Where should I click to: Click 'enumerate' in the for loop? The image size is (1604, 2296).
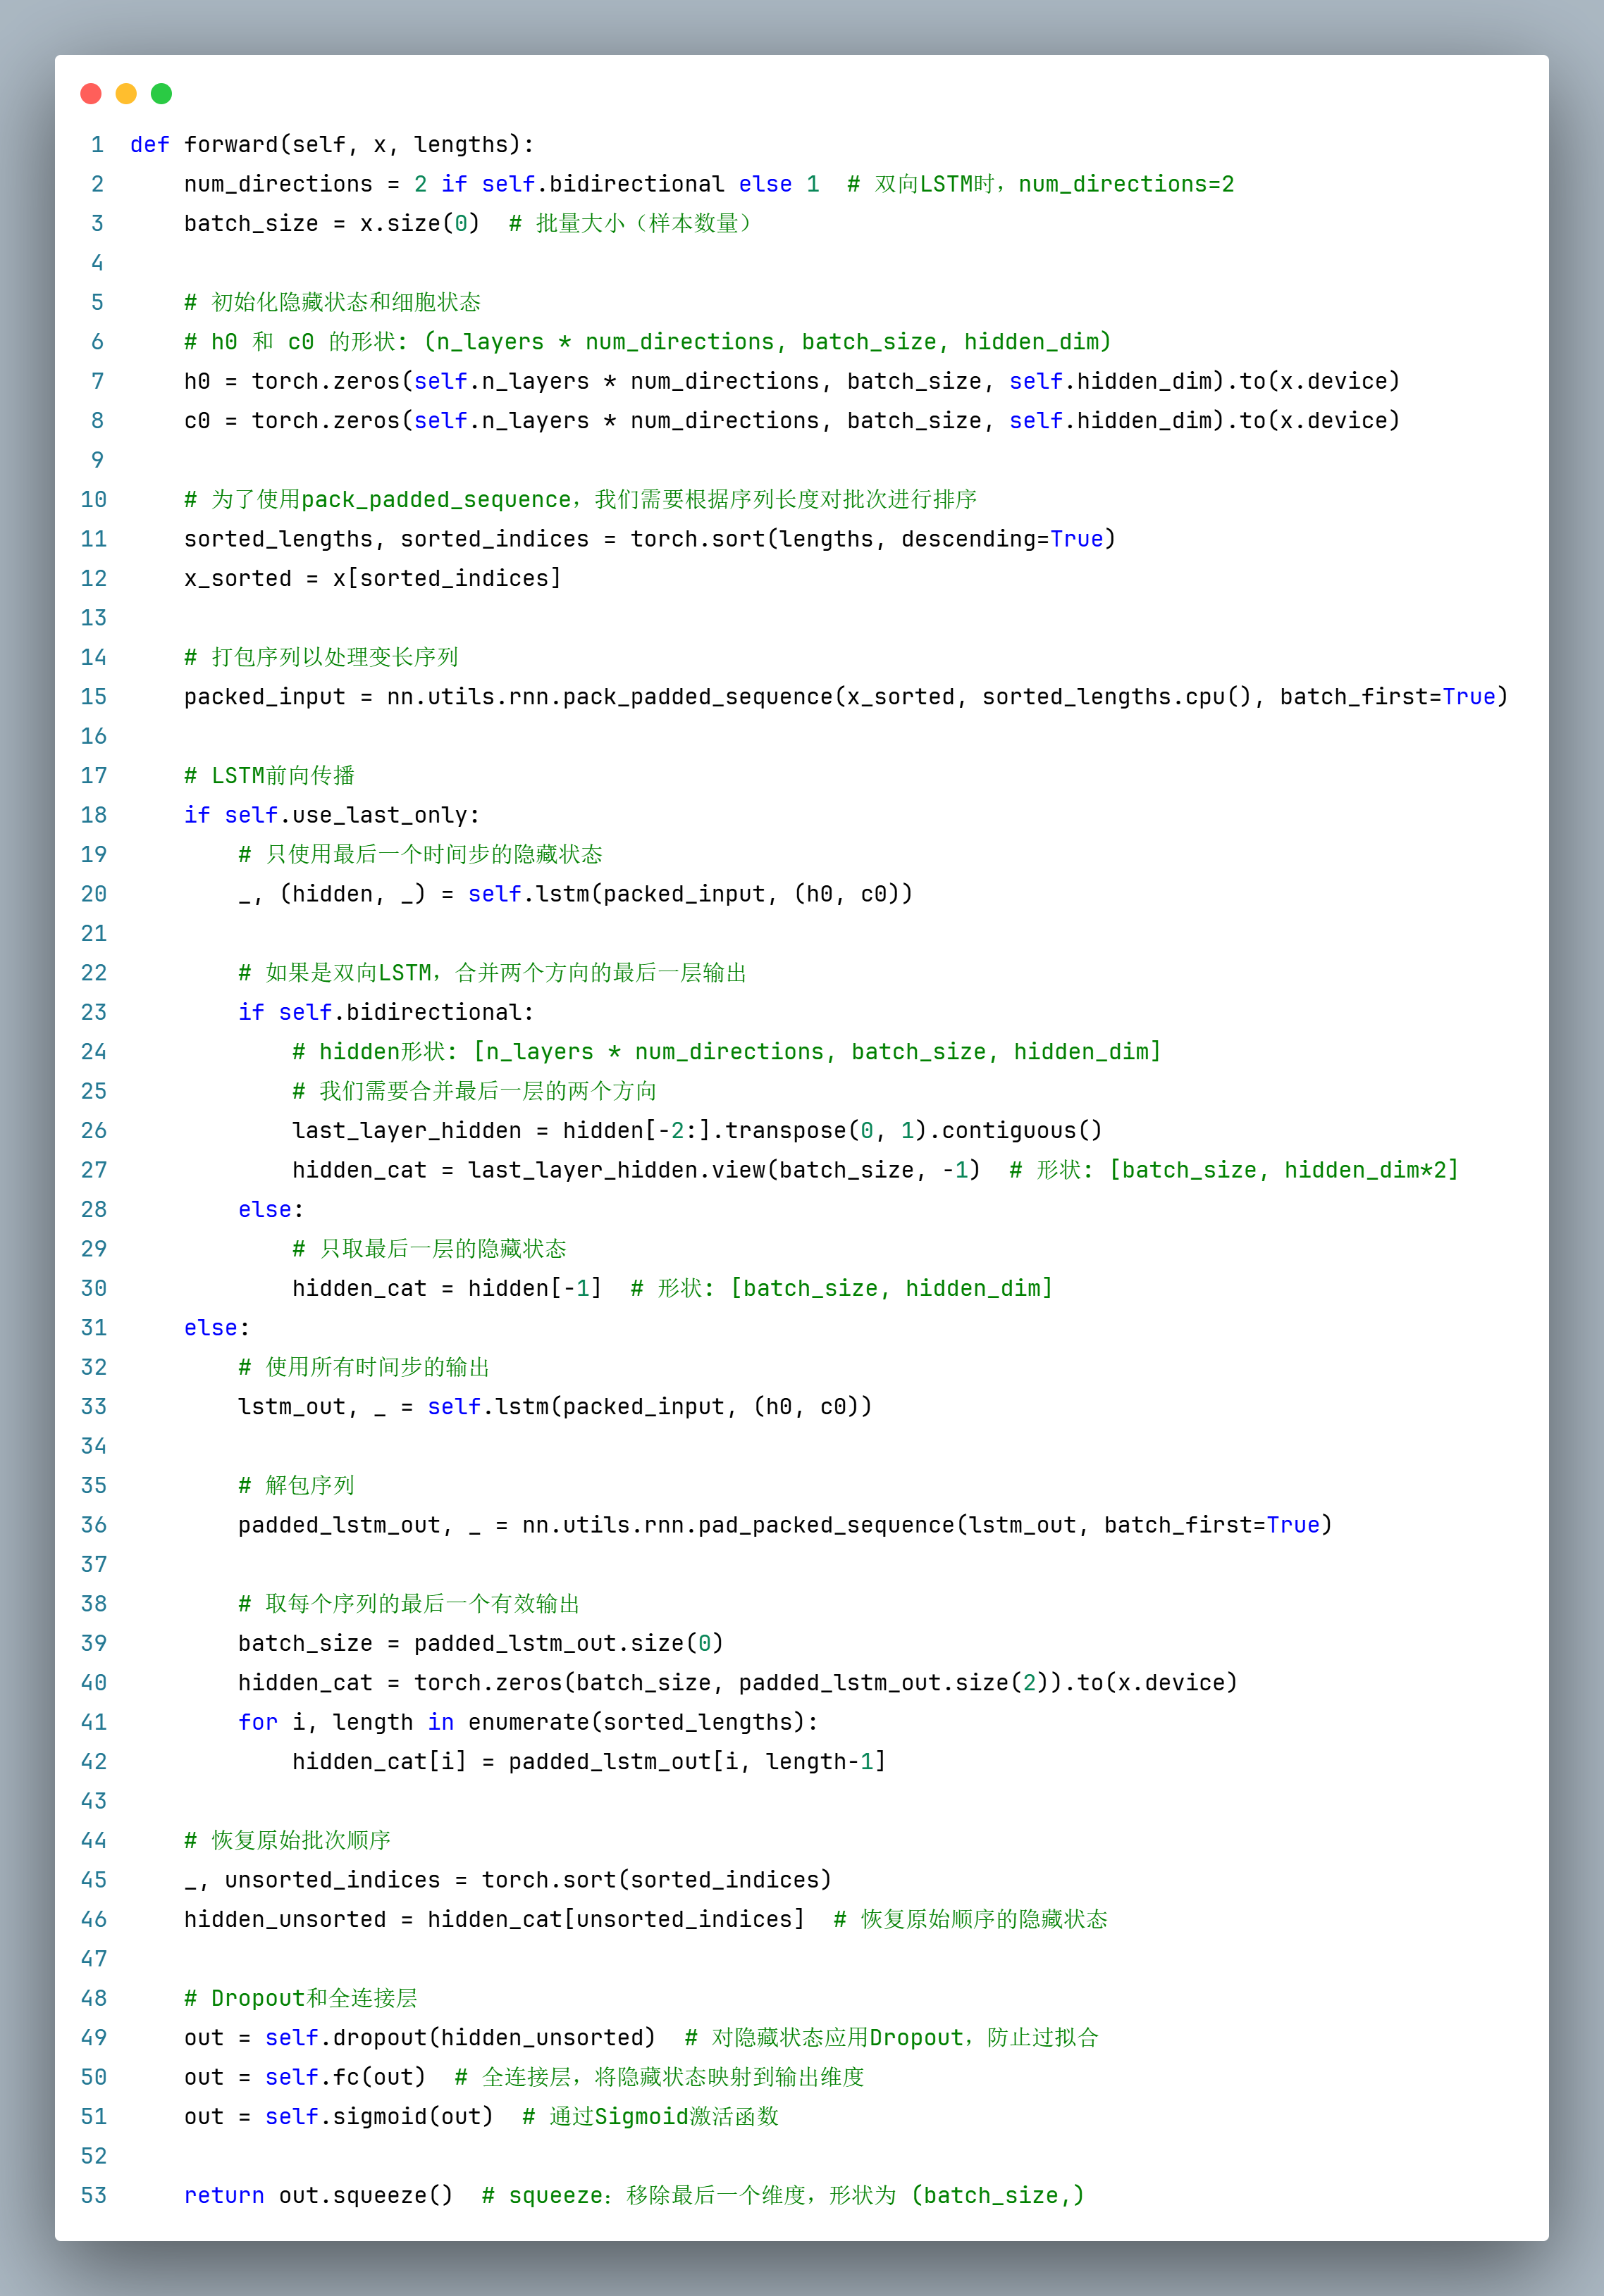click(527, 1722)
